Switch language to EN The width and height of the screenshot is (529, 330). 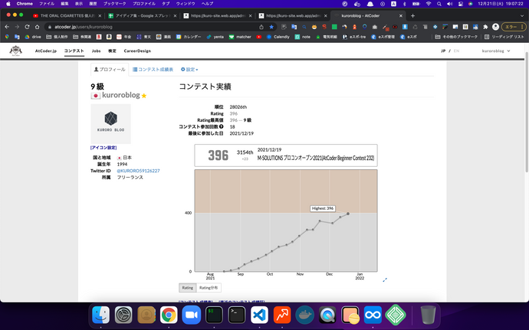tap(456, 51)
